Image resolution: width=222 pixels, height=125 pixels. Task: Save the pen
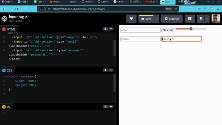[146, 19]
